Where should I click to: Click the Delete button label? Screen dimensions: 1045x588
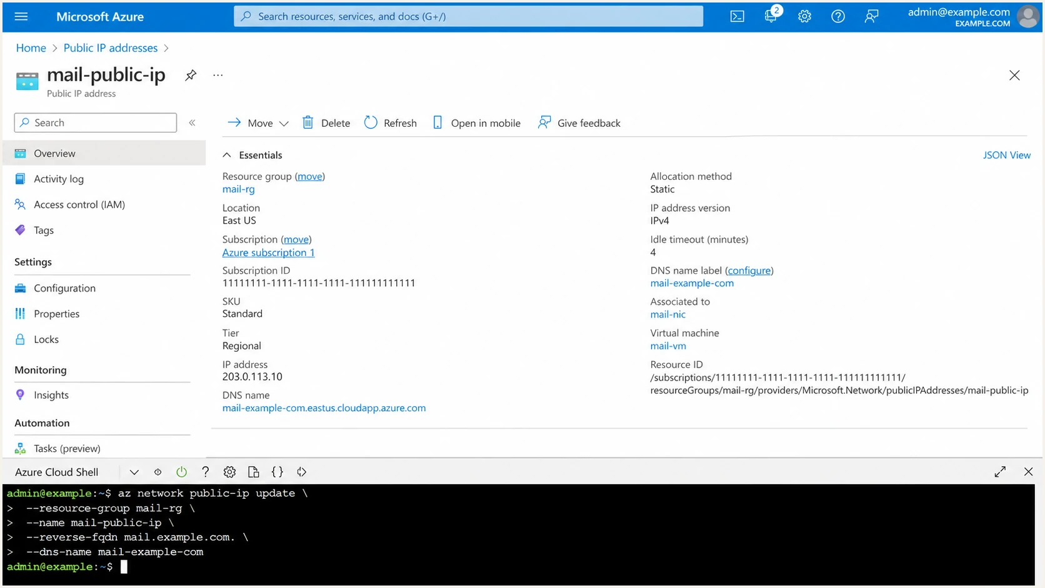tap(336, 123)
